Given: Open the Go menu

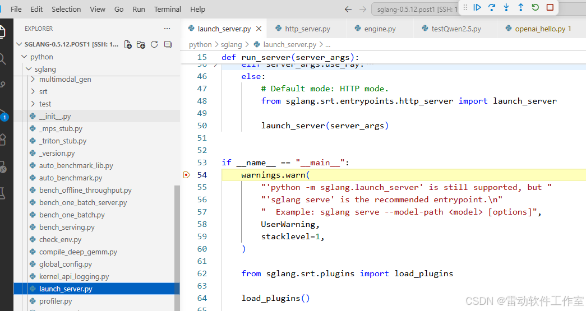Looking at the screenshot, I should click(119, 10).
